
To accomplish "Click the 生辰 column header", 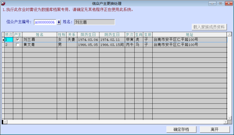I will (148, 35).
